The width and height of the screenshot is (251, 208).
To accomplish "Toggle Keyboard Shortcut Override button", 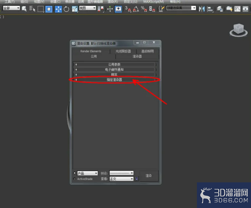I will (118, 9).
